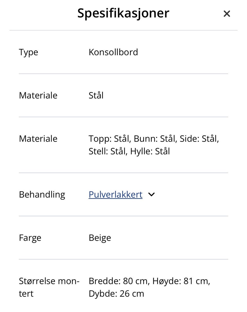The image size is (247, 312).
Task: Click the Konsollbord value
Action: click(x=113, y=52)
